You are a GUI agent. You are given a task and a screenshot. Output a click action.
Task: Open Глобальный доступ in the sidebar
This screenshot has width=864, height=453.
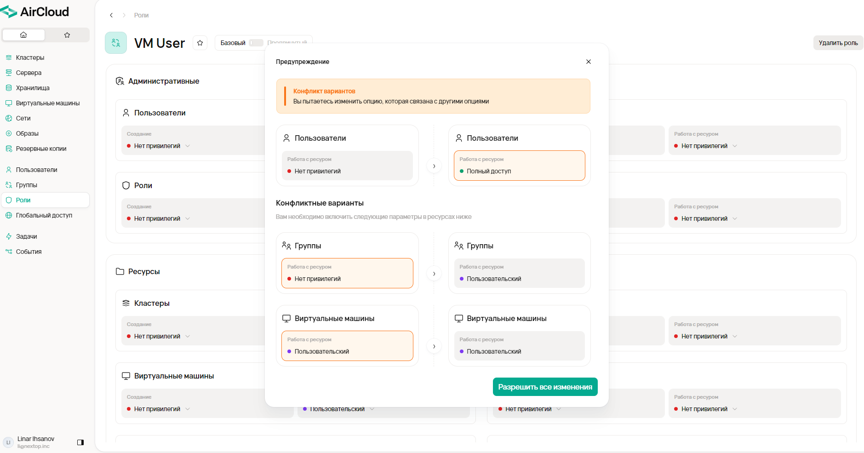44,215
